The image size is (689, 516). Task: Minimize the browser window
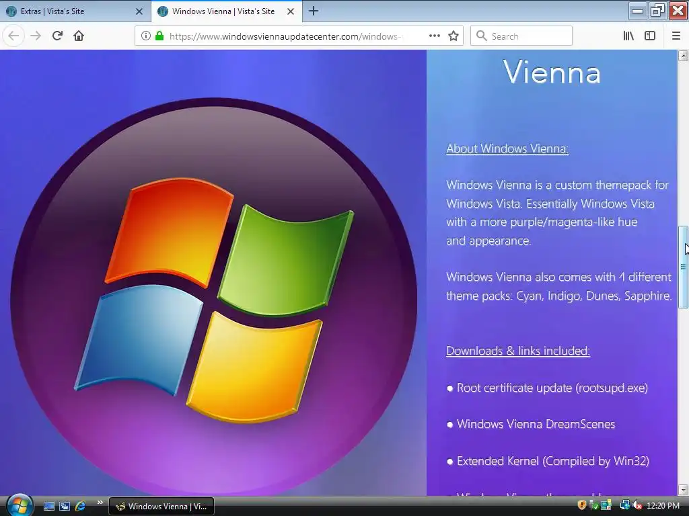[637, 11]
